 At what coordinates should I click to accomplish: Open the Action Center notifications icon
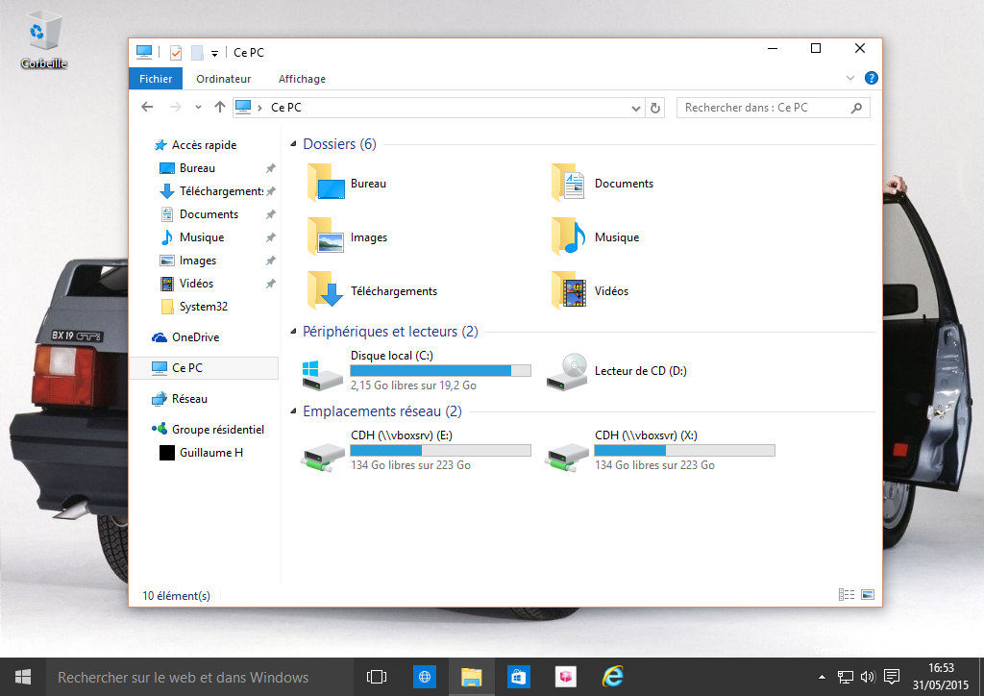pyautogui.click(x=891, y=677)
